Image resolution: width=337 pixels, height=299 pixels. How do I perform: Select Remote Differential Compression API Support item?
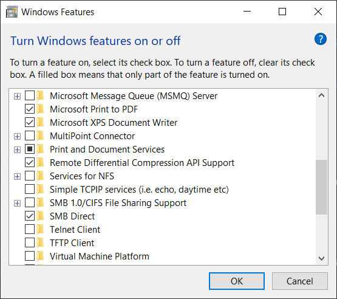142,163
